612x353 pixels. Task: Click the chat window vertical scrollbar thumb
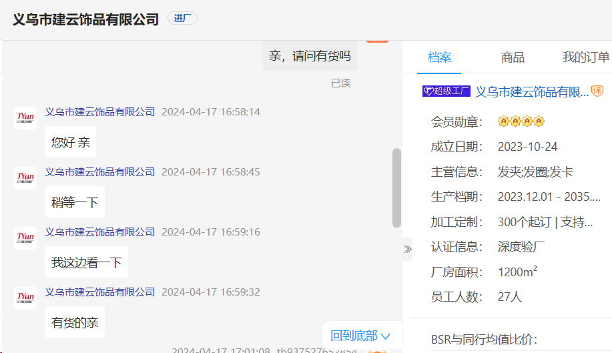(396, 188)
